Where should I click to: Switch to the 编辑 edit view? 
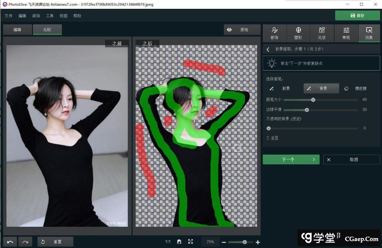click(17, 30)
